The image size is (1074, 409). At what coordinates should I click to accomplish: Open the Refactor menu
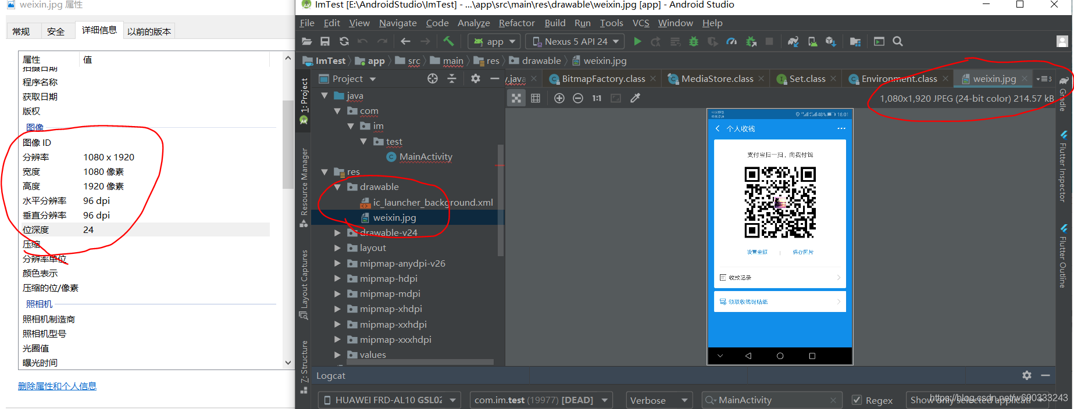coord(516,23)
